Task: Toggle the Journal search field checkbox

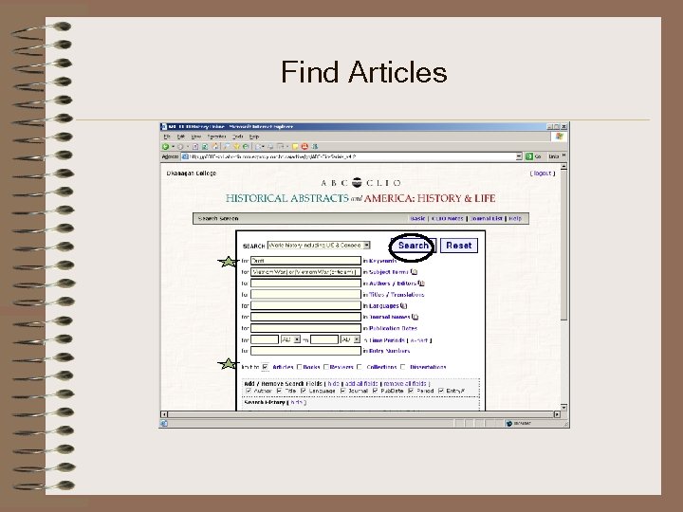Action: pos(342,391)
